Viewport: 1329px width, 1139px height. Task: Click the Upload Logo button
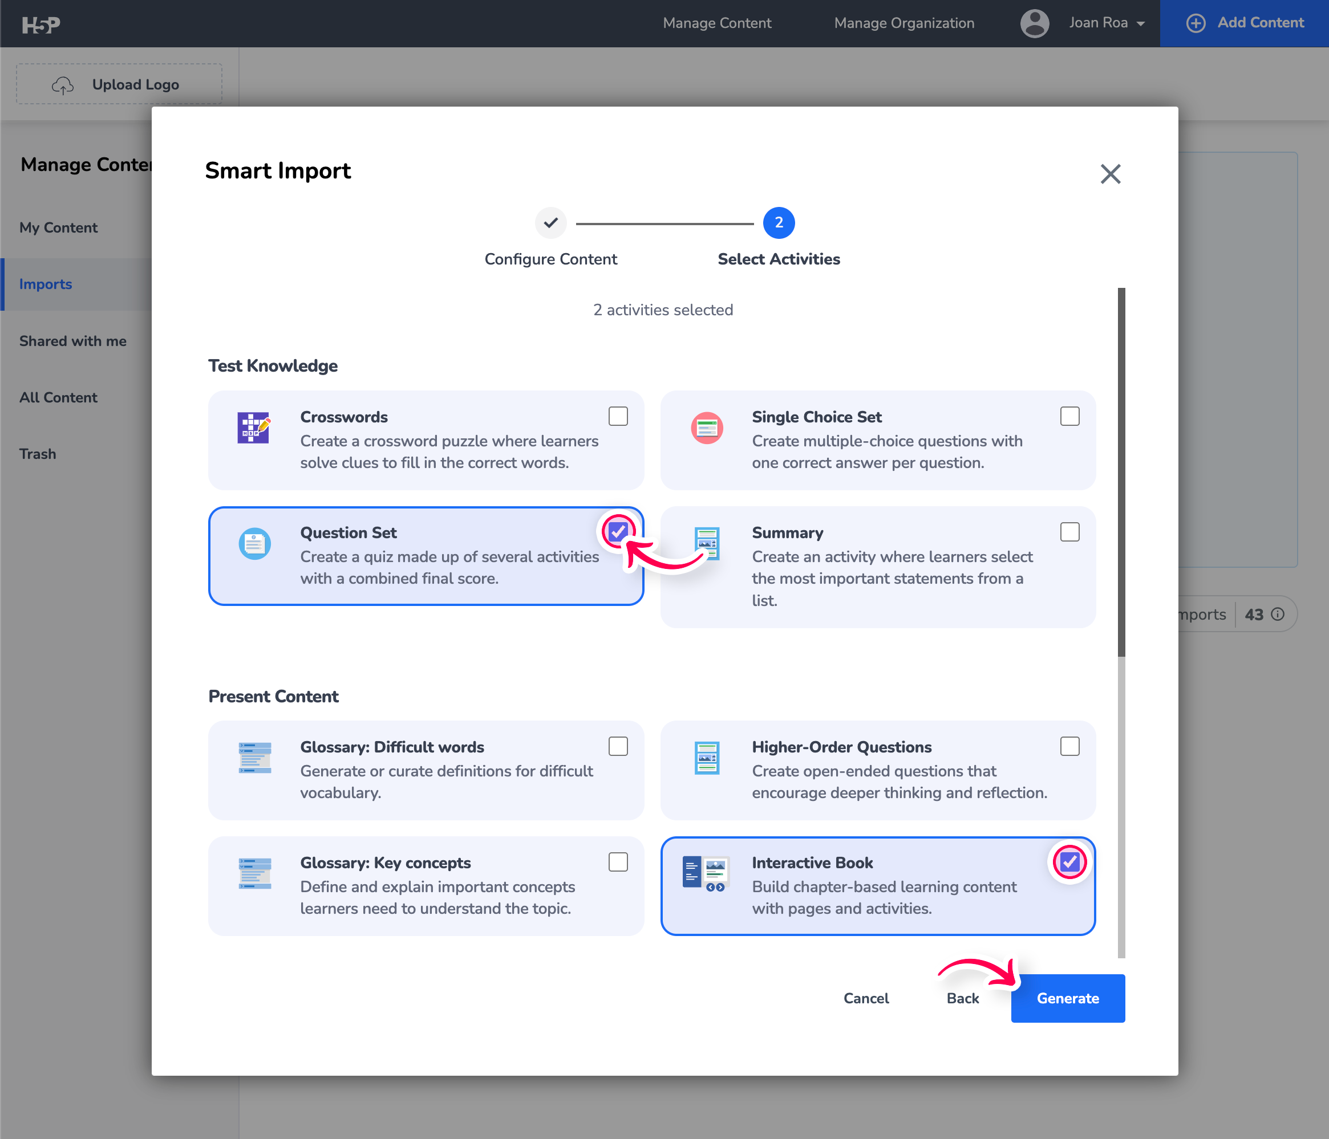[119, 84]
